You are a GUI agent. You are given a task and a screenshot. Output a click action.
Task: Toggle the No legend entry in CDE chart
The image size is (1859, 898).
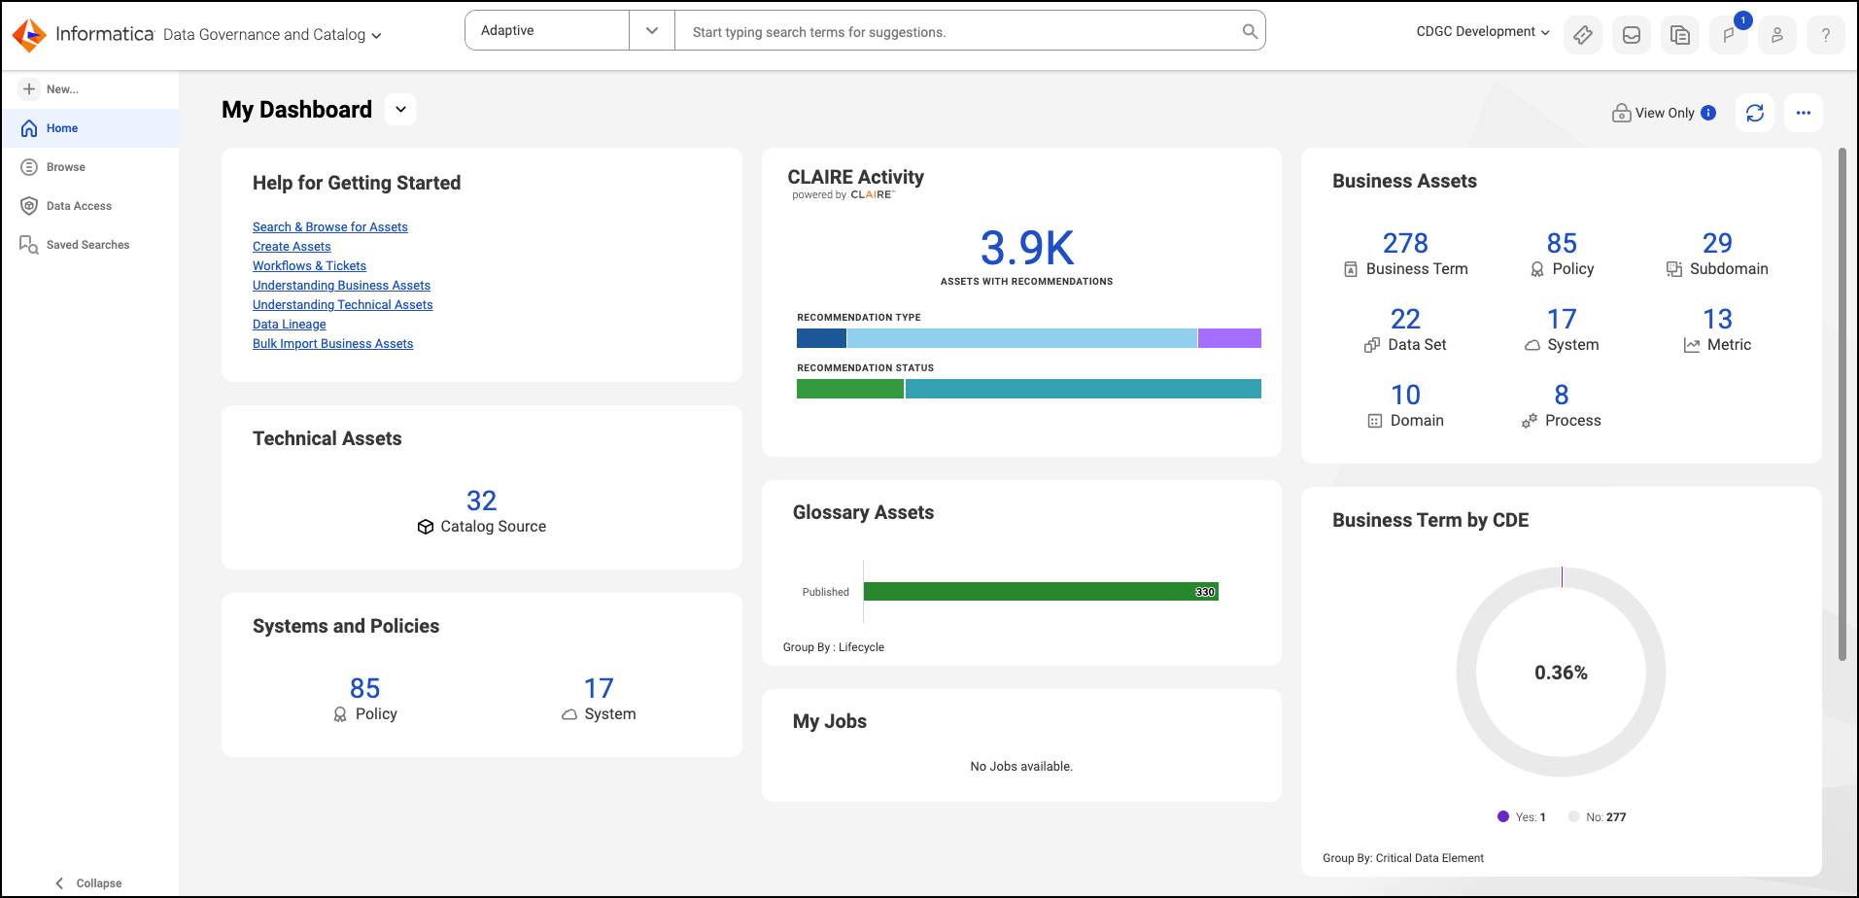[1597, 817]
